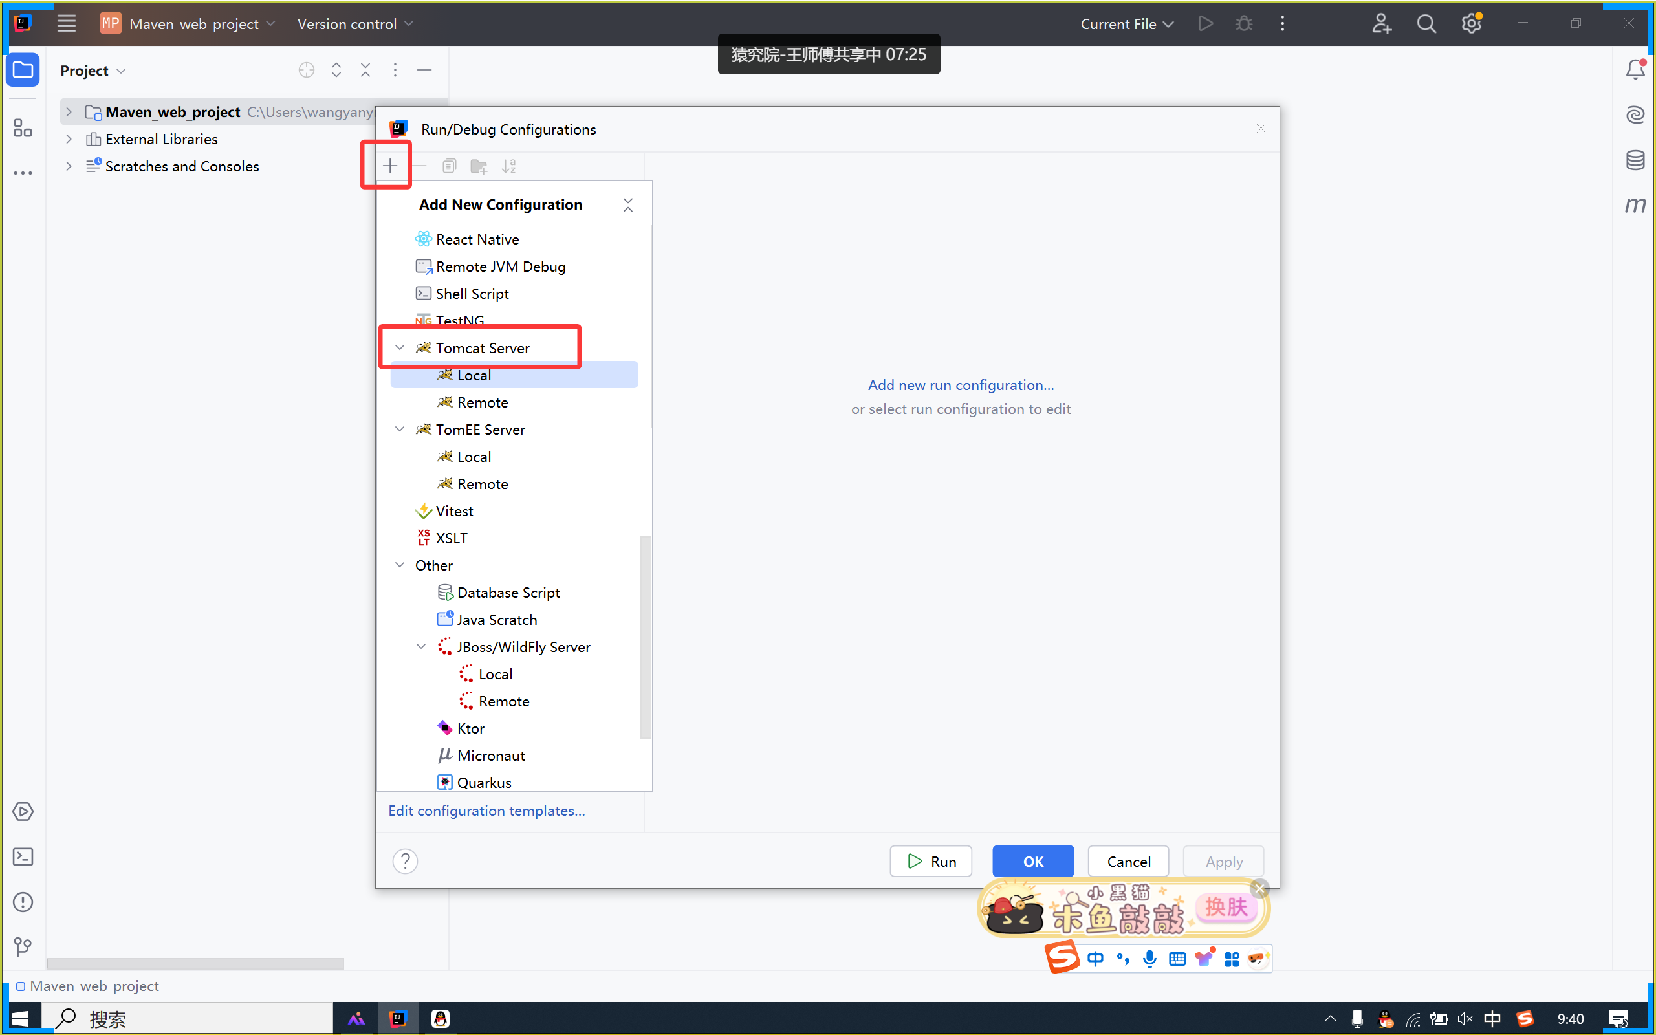Open the More Actions vertical dots in title bar
Image resolution: width=1656 pixels, height=1035 pixels.
(1282, 23)
